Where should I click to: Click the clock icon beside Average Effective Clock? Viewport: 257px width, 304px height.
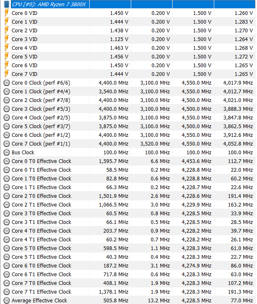pos(7,300)
